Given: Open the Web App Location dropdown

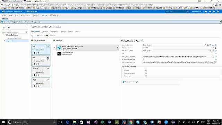Looking at the screenshot, I should click(211, 51).
